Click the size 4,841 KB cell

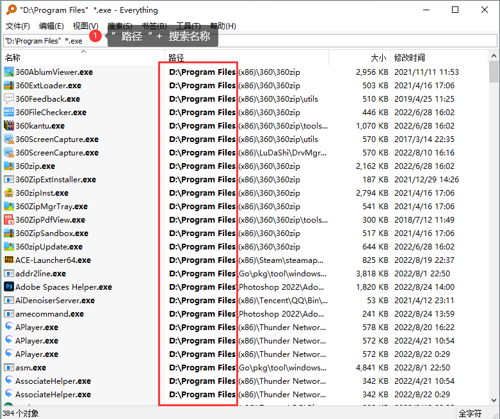click(x=372, y=367)
